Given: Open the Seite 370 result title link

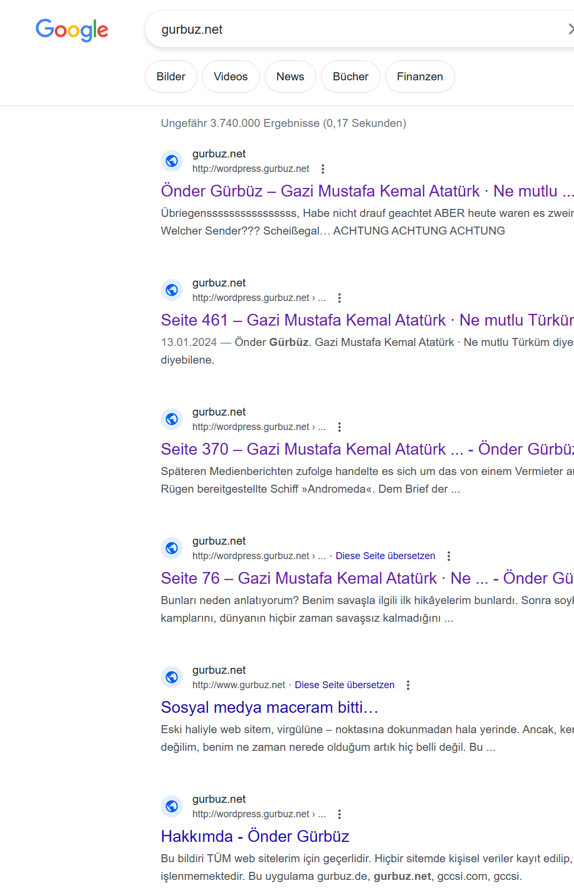Looking at the screenshot, I should click(367, 449).
